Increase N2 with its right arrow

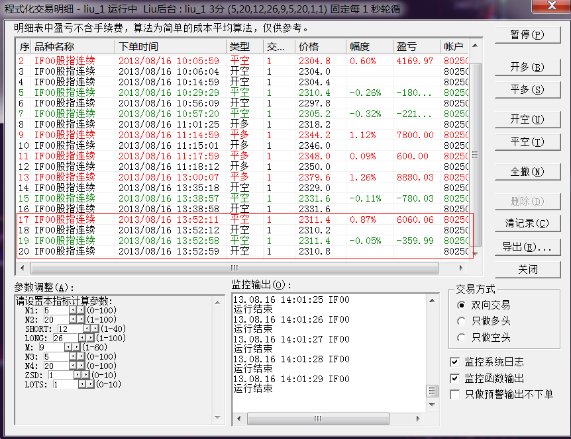pyautogui.click(x=81, y=319)
